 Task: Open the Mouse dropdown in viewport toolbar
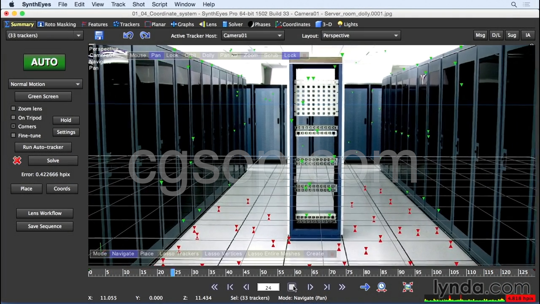[138, 55]
